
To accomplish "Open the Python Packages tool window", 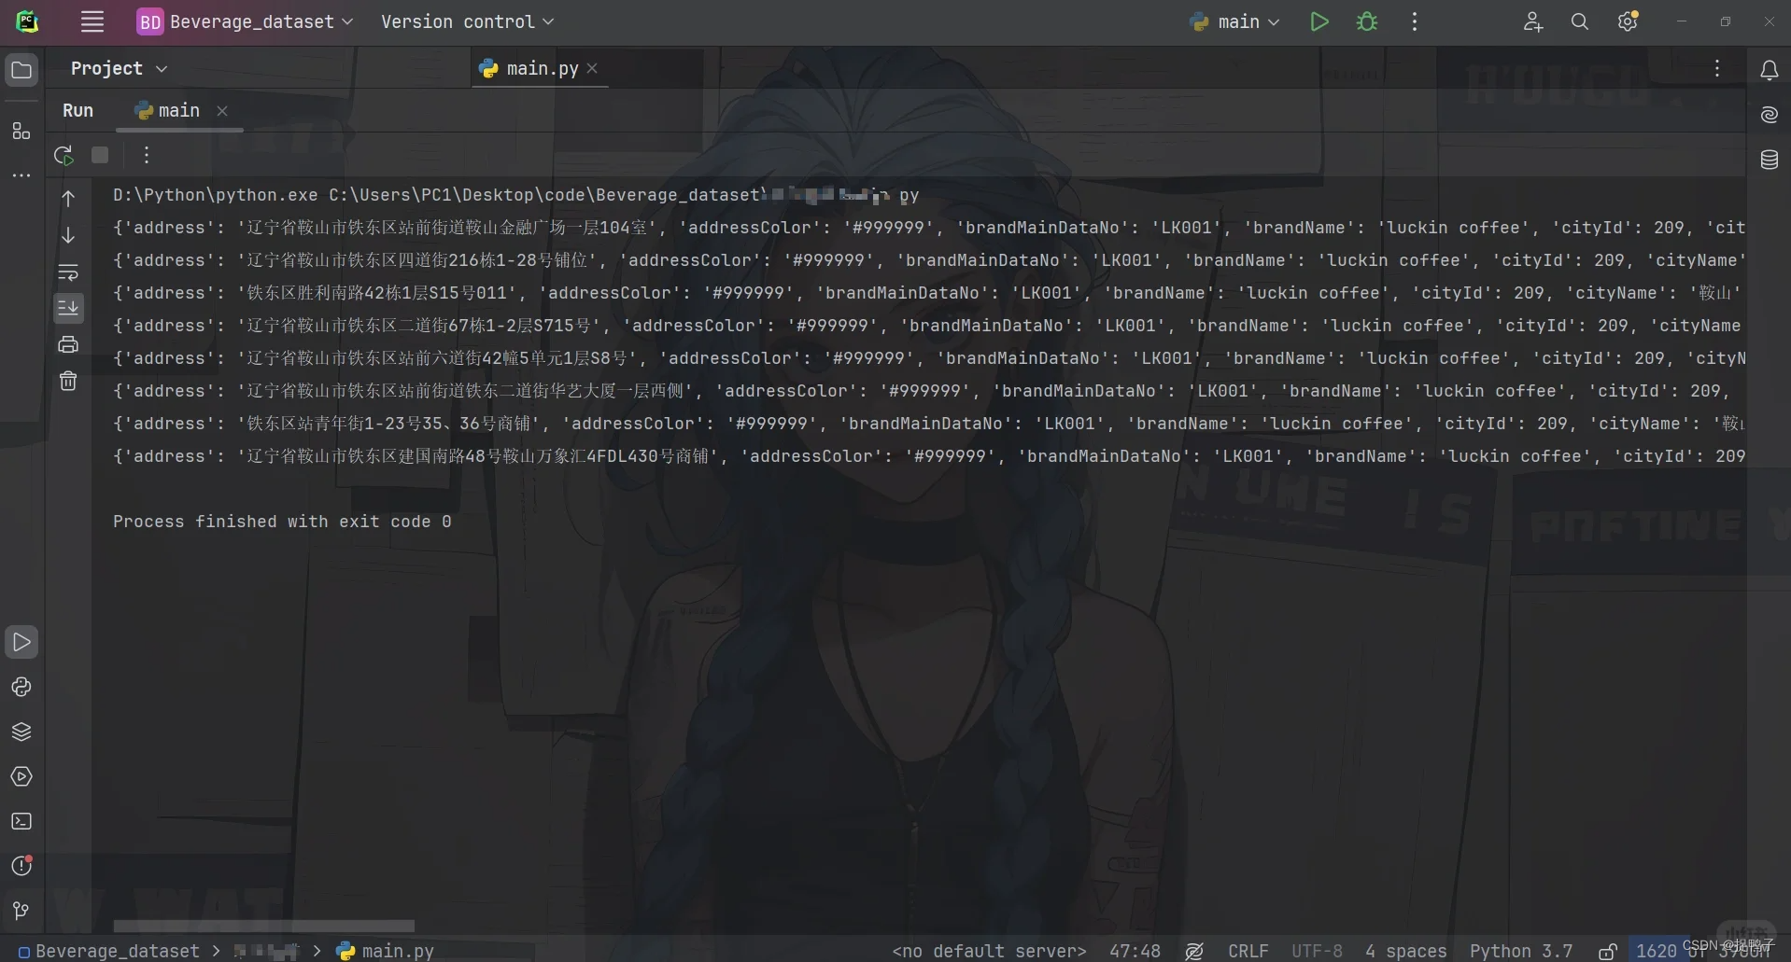I will pyautogui.click(x=21, y=687).
